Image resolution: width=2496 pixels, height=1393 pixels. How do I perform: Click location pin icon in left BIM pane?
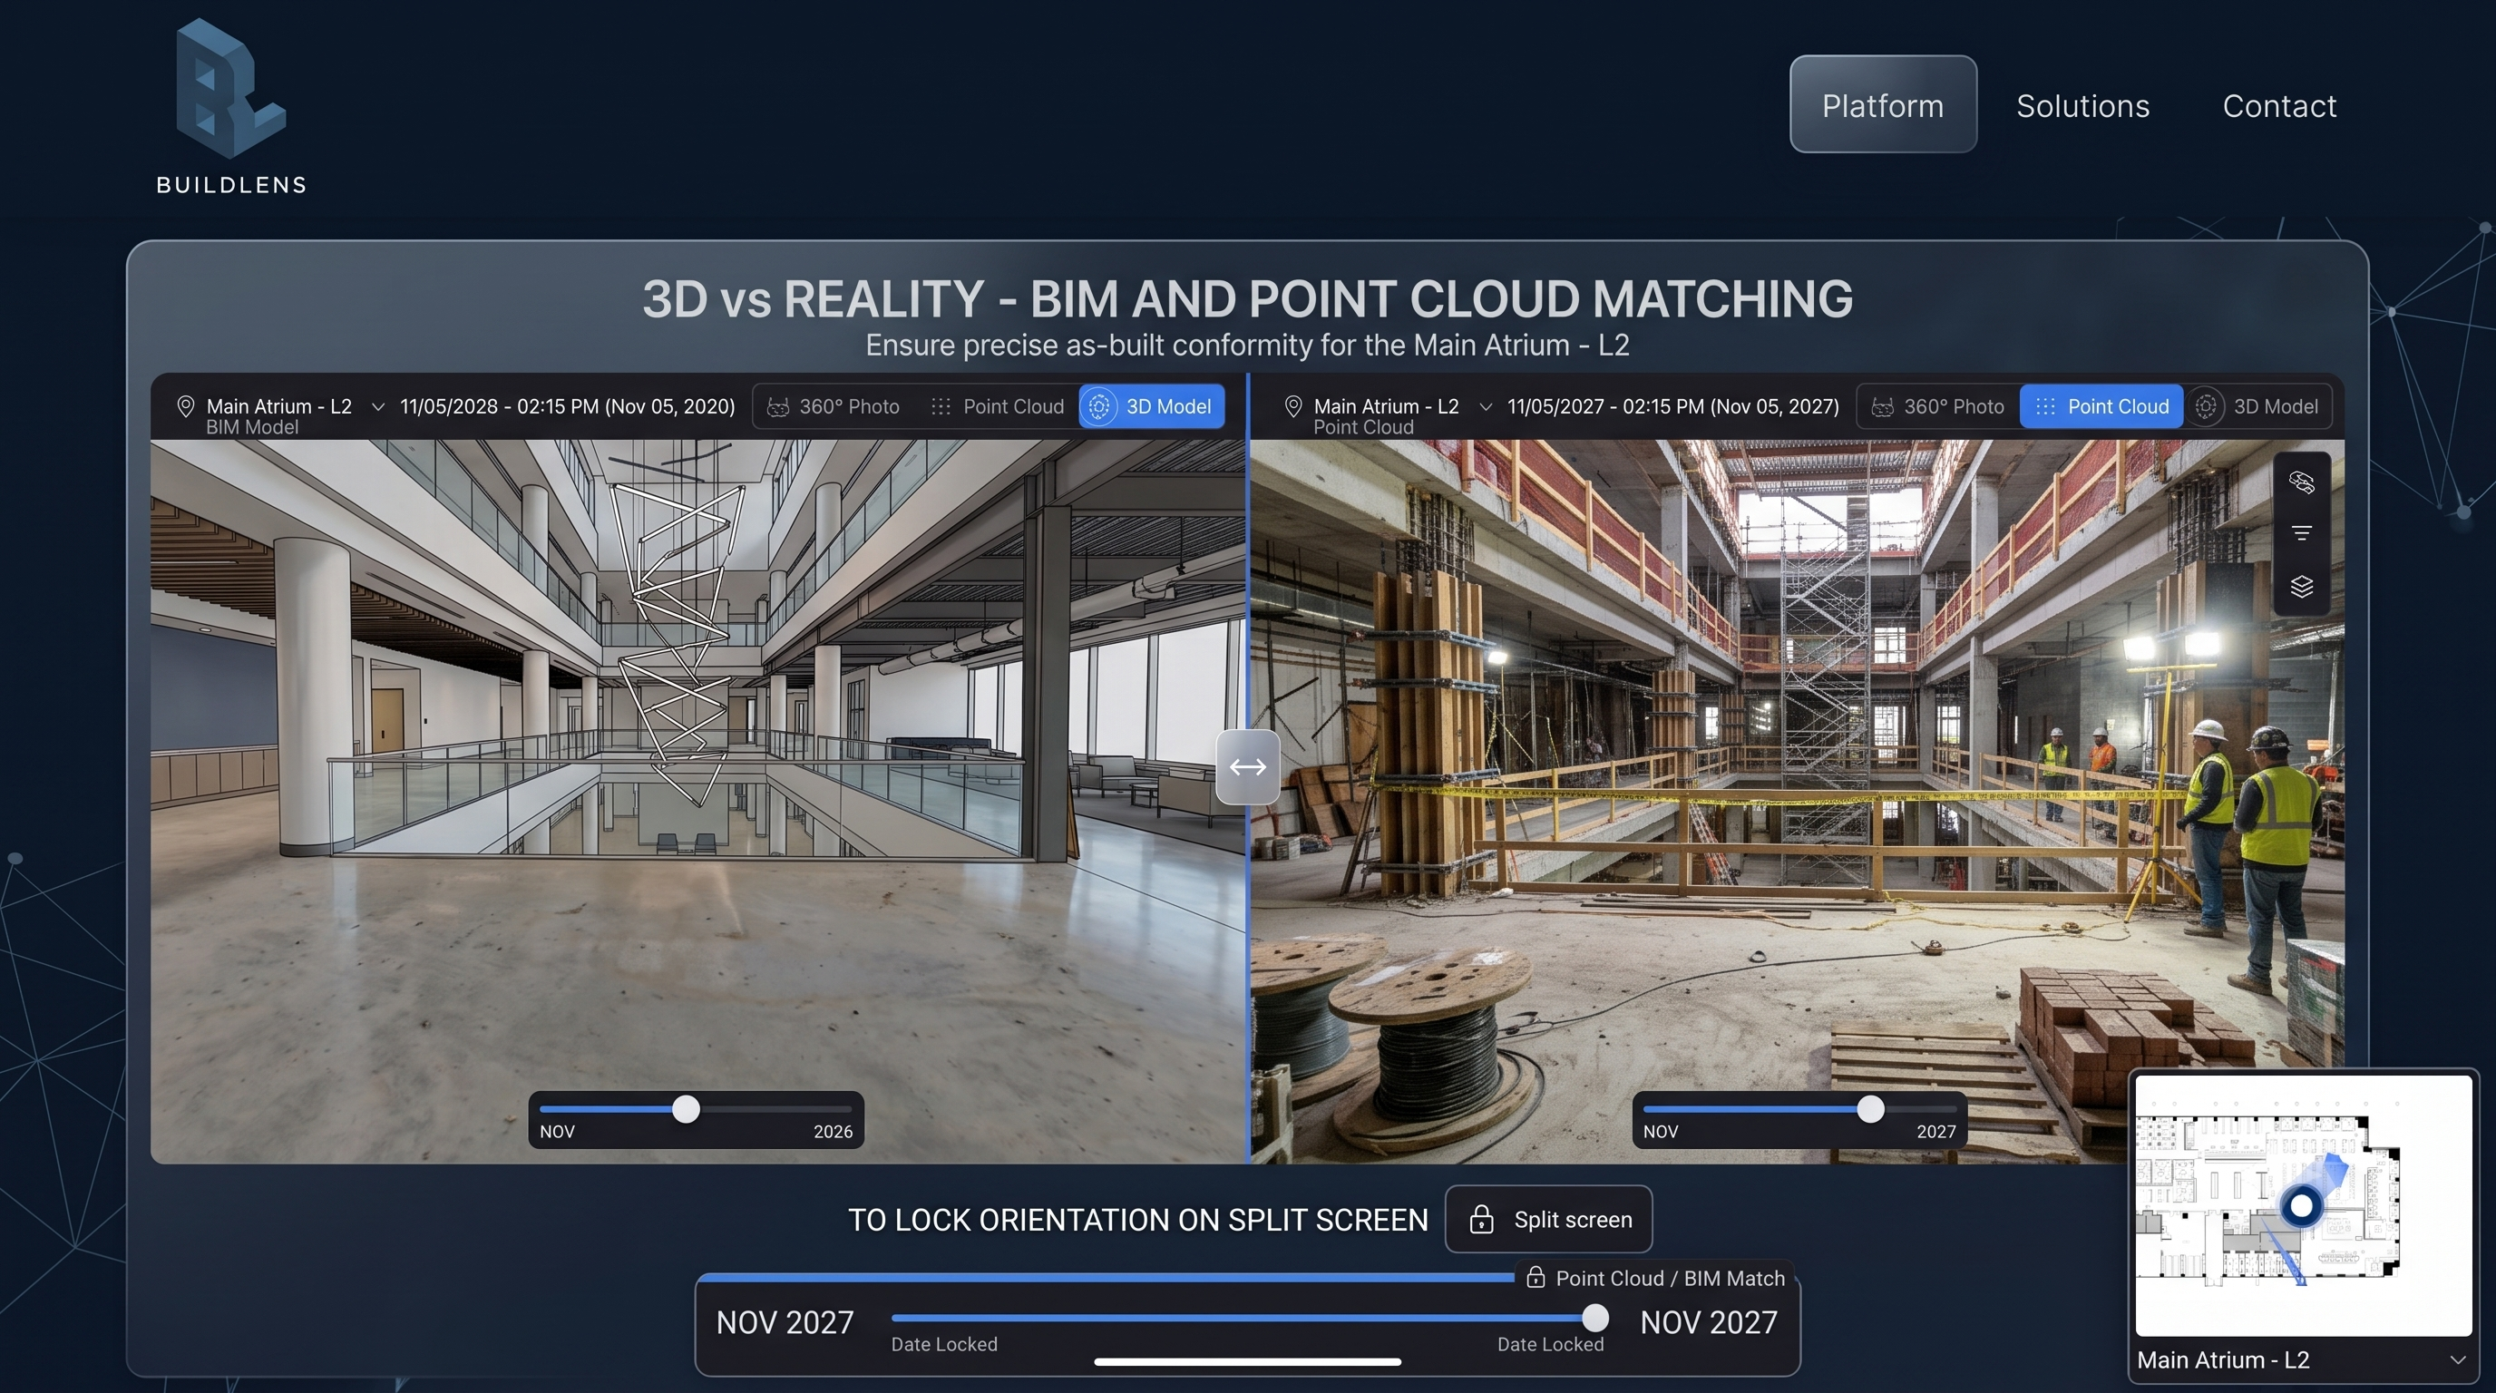[x=185, y=407]
